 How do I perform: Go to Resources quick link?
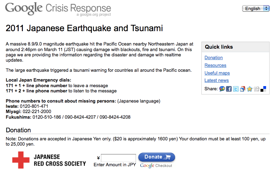tap(215, 65)
